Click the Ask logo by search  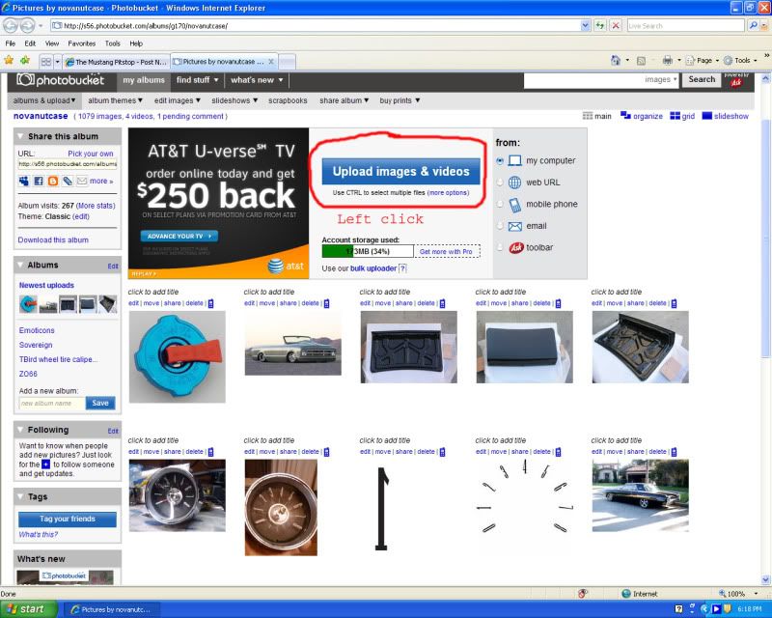[736, 82]
